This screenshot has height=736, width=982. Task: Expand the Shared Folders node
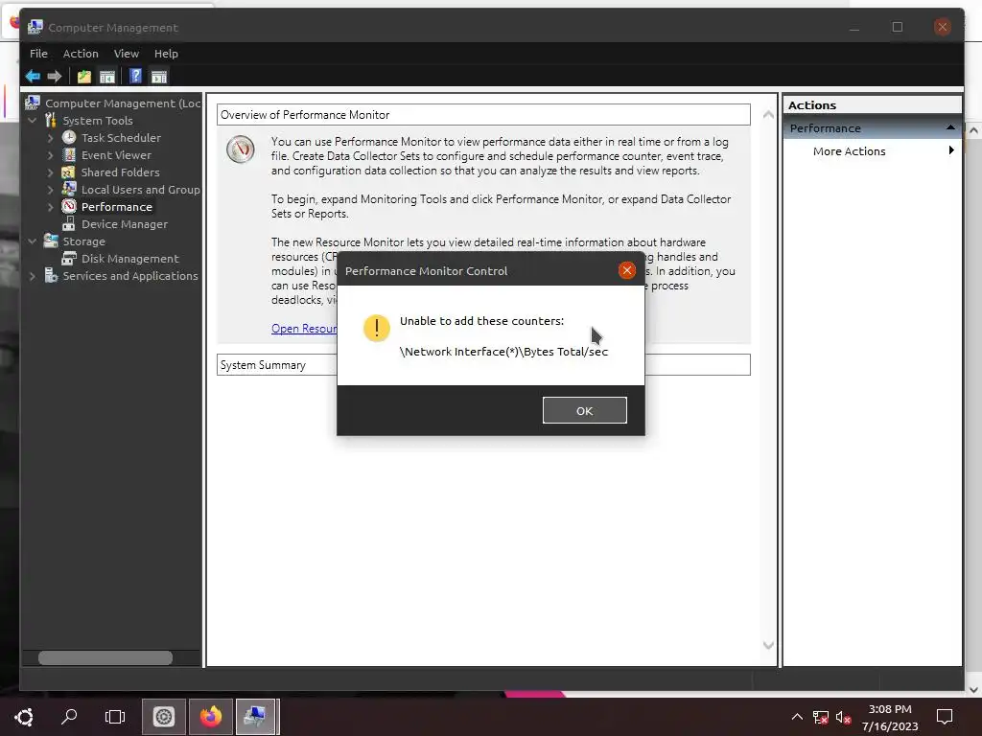(x=51, y=172)
